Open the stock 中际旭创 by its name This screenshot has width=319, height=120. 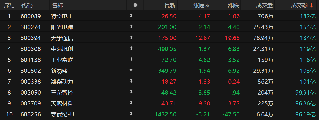[x=62, y=49]
